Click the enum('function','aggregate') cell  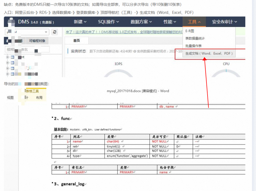(x=127, y=156)
